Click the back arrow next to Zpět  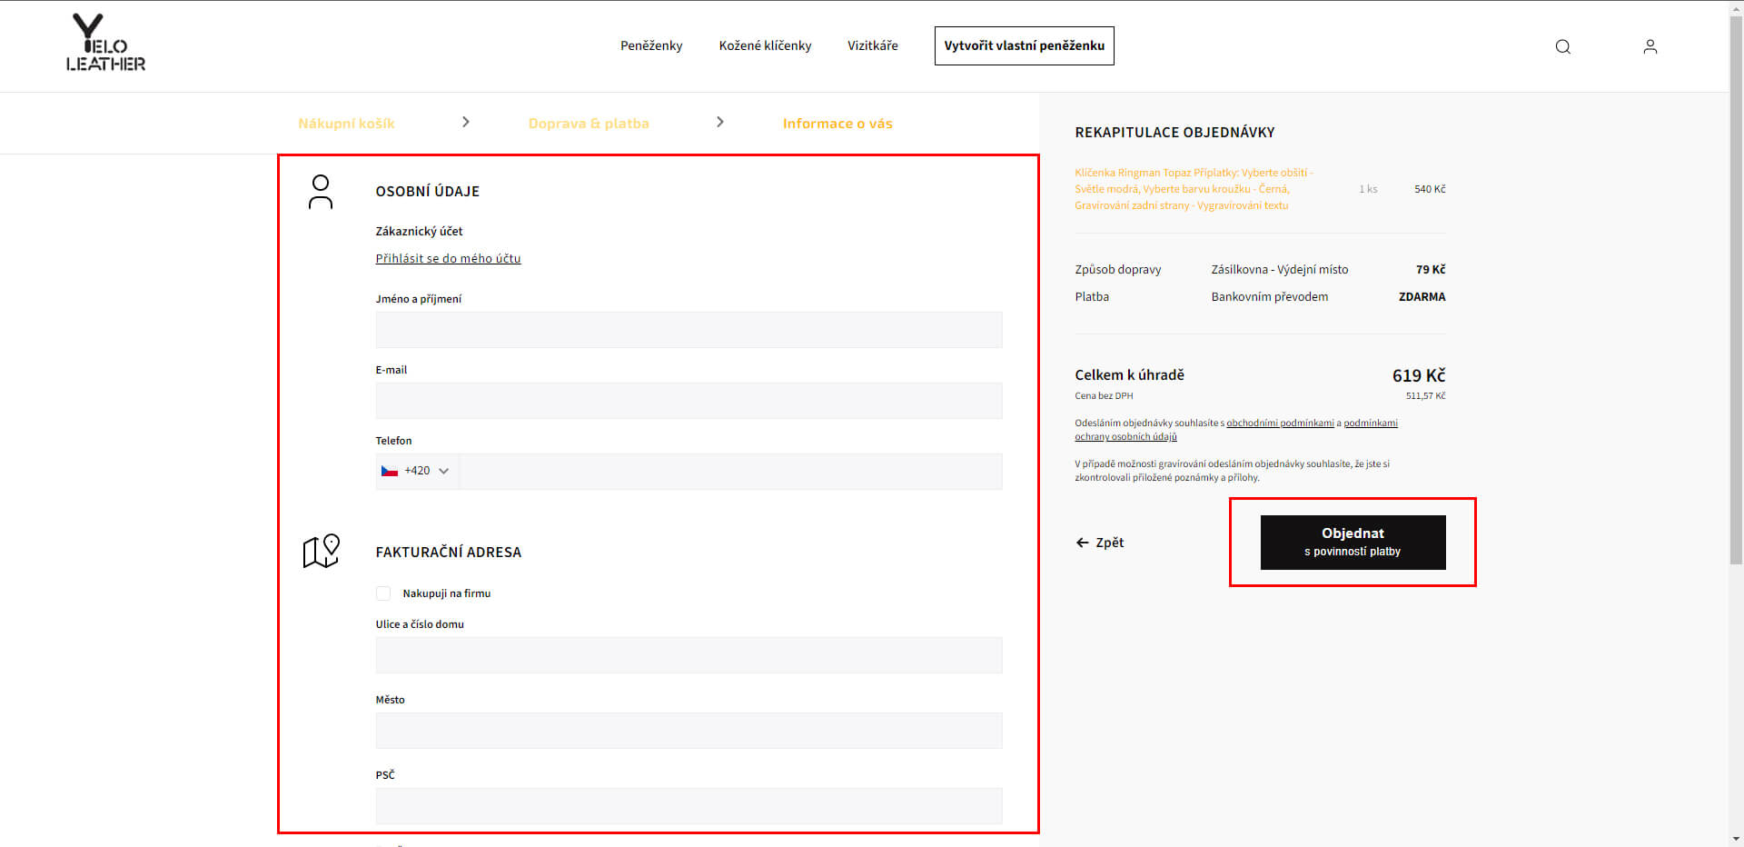(1082, 543)
